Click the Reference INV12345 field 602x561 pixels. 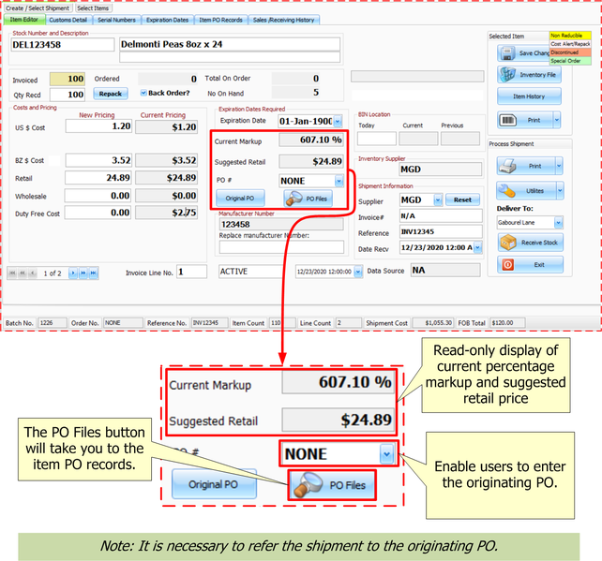[441, 231]
